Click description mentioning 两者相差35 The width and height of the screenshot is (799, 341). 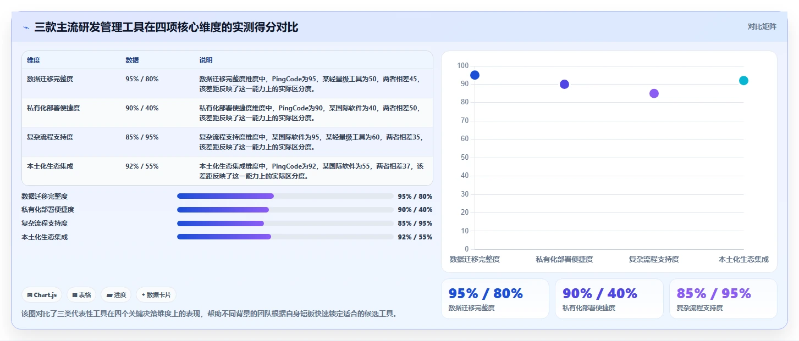[x=311, y=142]
